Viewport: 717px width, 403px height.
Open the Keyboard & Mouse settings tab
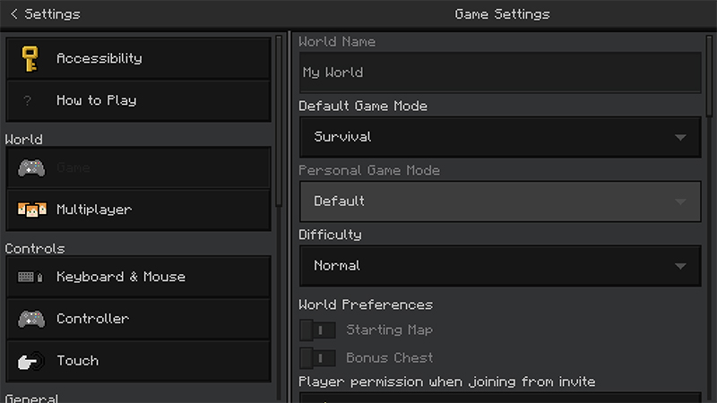138,277
